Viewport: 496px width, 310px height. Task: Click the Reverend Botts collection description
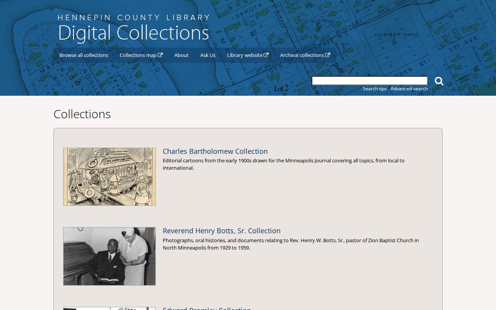[x=291, y=244]
